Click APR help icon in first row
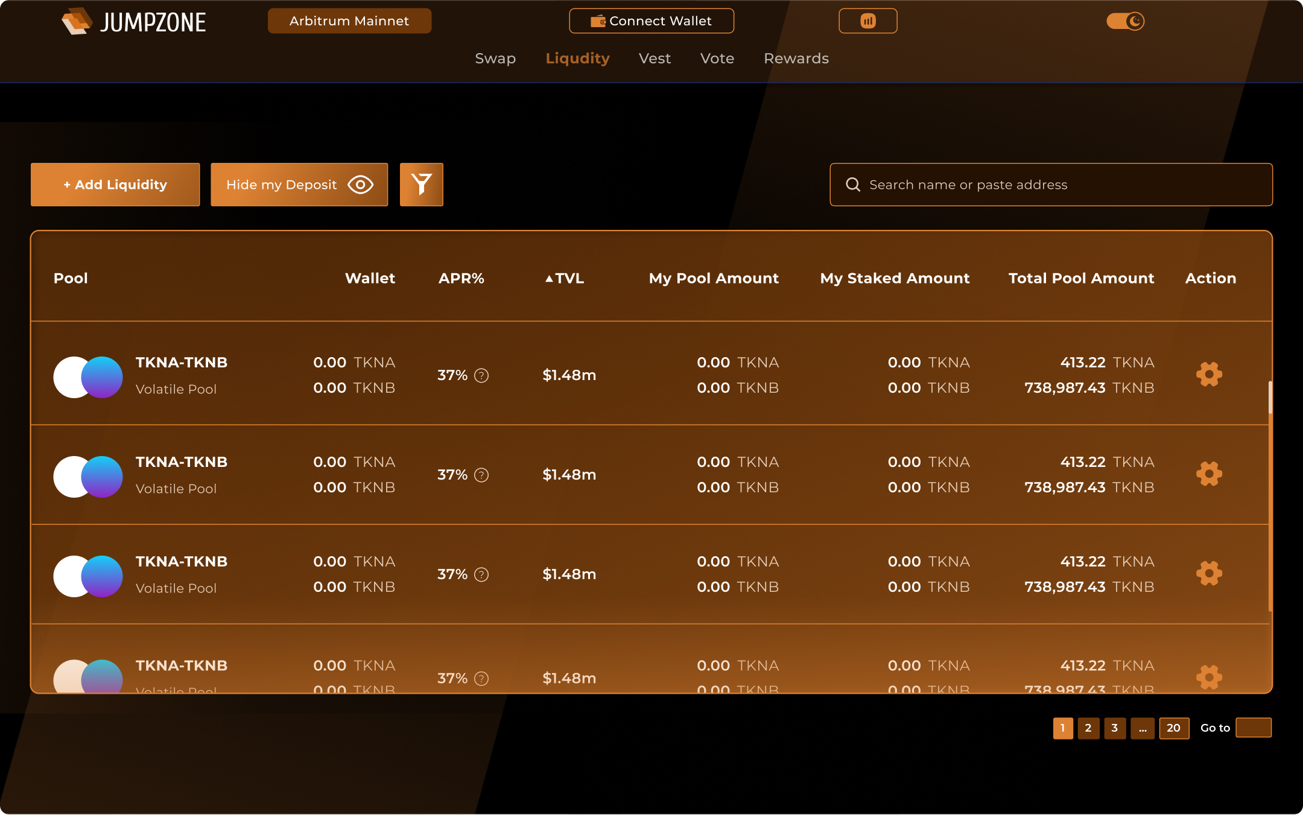The image size is (1303, 815). (x=481, y=375)
